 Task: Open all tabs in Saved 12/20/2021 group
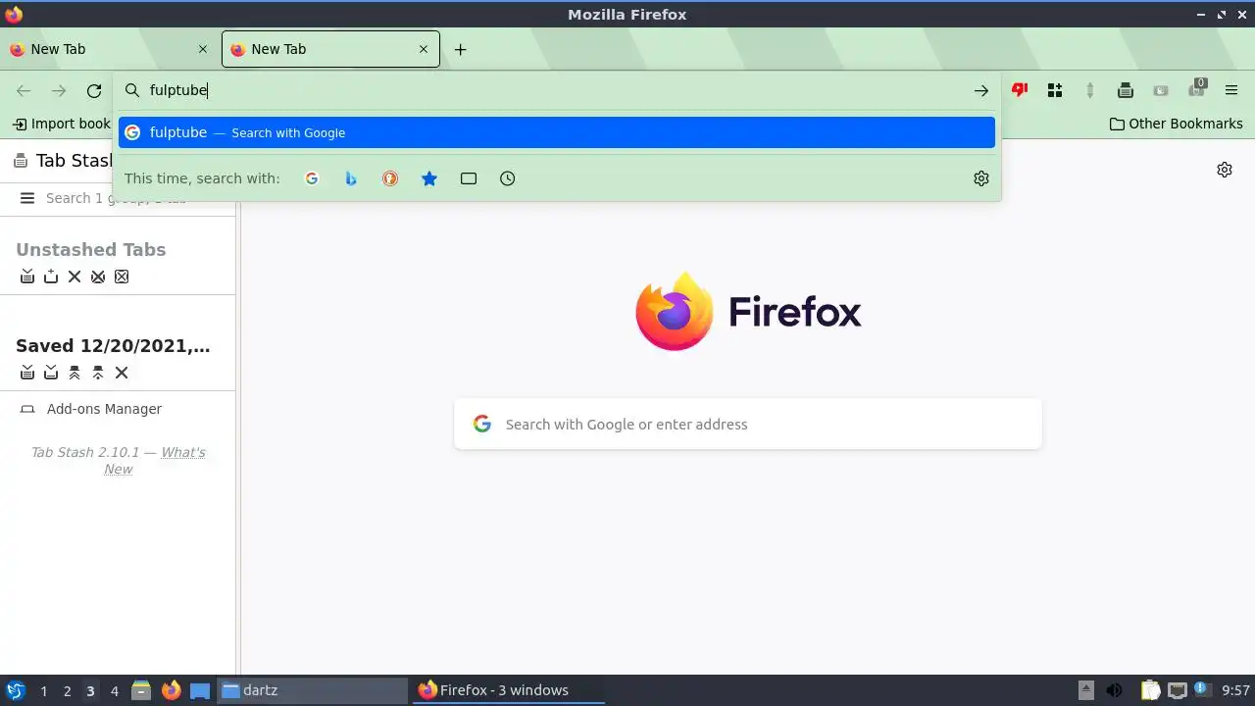(x=75, y=373)
